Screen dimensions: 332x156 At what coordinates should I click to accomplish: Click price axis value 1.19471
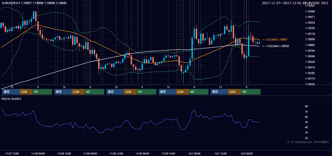tap(310, 17)
